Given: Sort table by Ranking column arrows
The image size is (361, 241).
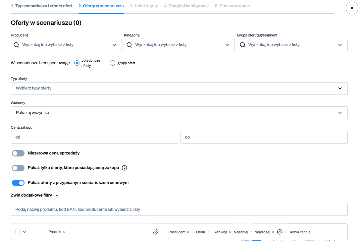Looking at the screenshot, I should click(x=230, y=232).
